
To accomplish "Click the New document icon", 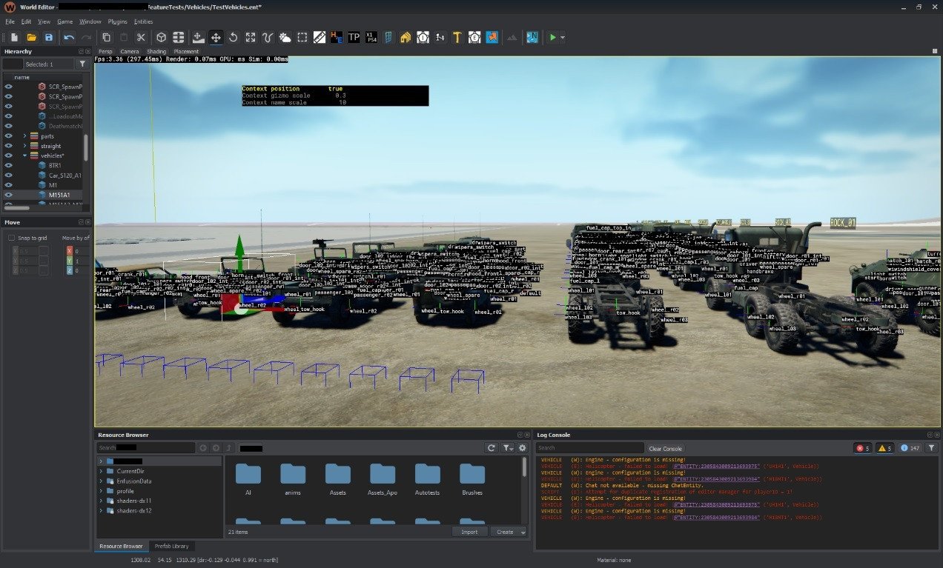I will click(14, 37).
